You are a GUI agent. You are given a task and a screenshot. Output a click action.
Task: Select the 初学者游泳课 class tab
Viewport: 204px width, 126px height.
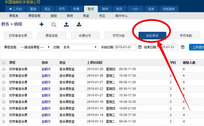pyautogui.click(x=18, y=35)
